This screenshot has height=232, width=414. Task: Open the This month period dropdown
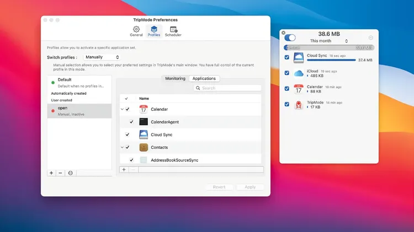click(329, 41)
